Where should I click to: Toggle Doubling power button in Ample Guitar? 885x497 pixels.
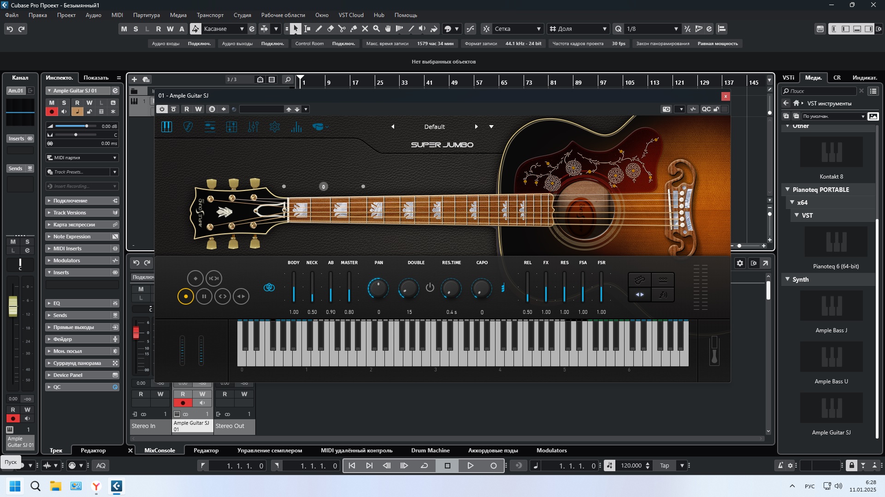pyautogui.click(x=430, y=287)
